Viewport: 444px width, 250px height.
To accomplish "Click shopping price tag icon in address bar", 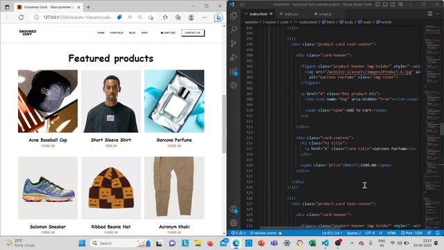I will [x=119, y=17].
